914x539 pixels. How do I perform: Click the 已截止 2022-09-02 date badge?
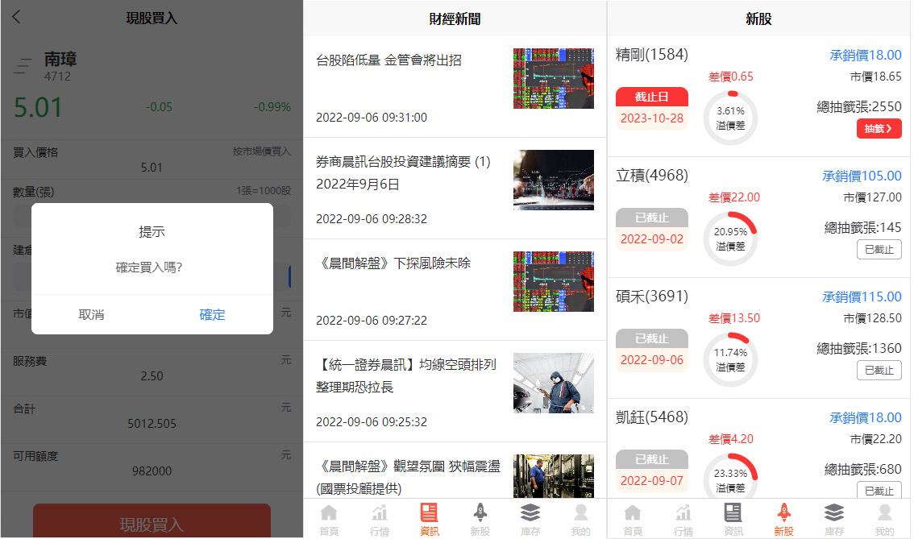652,229
